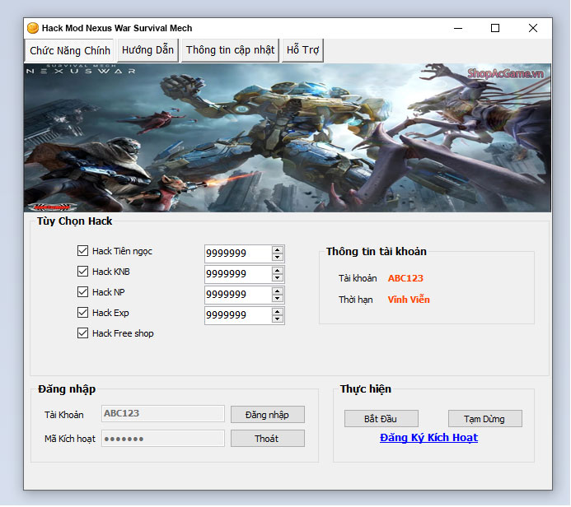Switch to Chức Năng Chính tab
Image resolution: width=571 pixels, height=507 pixels.
pos(69,50)
